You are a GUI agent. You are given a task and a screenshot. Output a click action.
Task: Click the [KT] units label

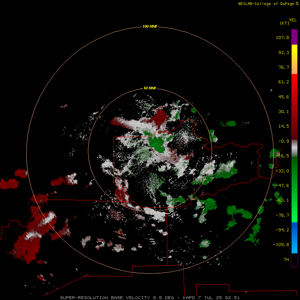285,23
